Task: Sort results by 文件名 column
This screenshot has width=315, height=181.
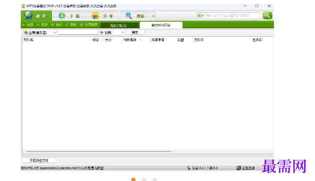Action: pyautogui.click(x=55, y=40)
